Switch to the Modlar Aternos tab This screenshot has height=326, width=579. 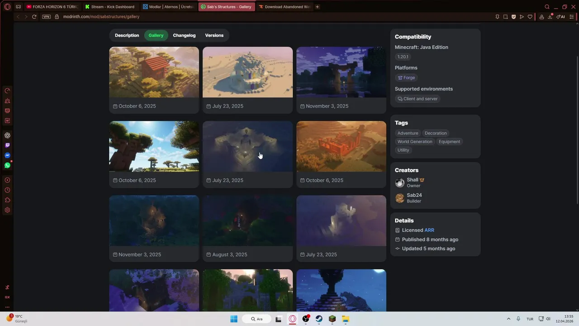(168, 7)
